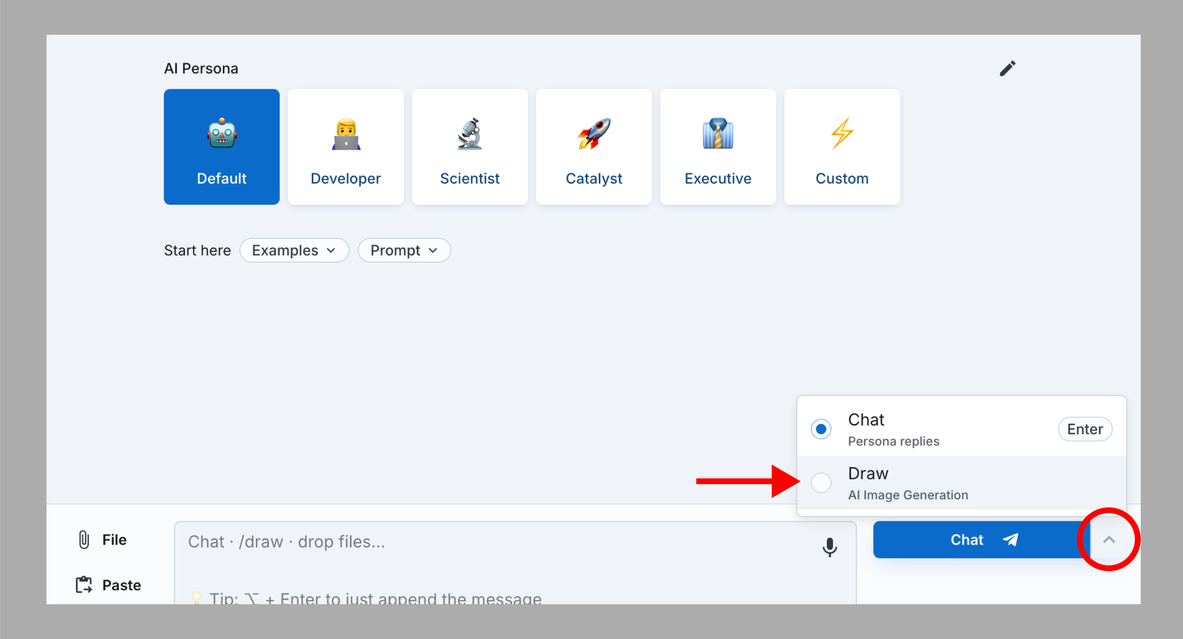Click the Paste clipboard button

pos(108,585)
